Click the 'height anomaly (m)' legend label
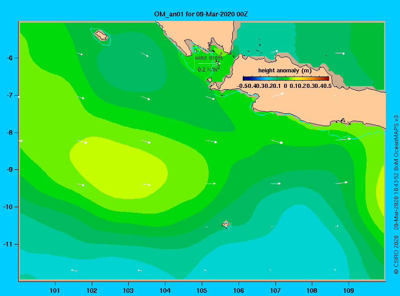 pyautogui.click(x=285, y=71)
